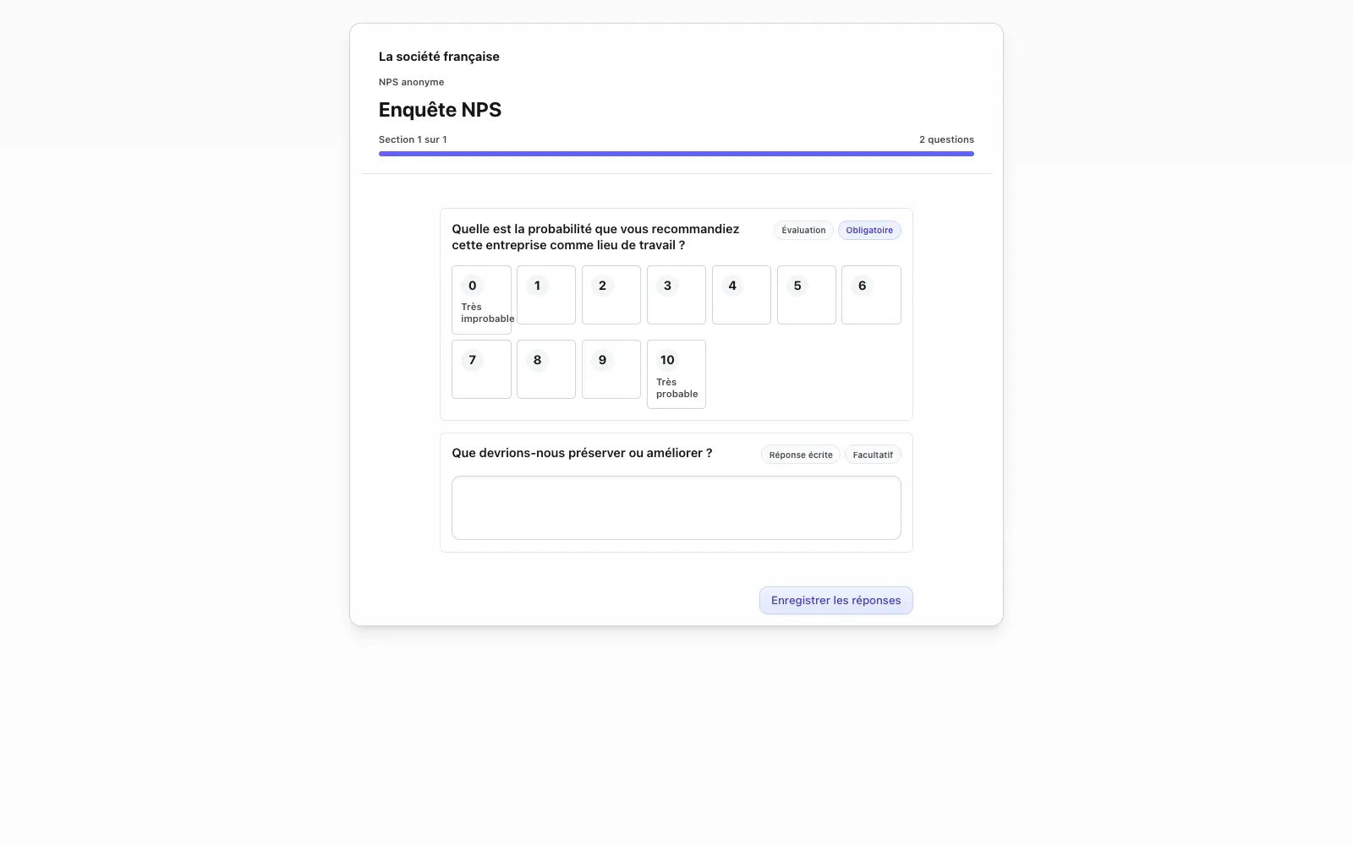Select rating 6 on scale
1353x845 pixels.
click(871, 295)
